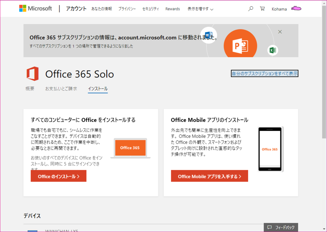
Task: Click Office Mobile アプリを入手する button
Action: pyautogui.click(x=209, y=176)
